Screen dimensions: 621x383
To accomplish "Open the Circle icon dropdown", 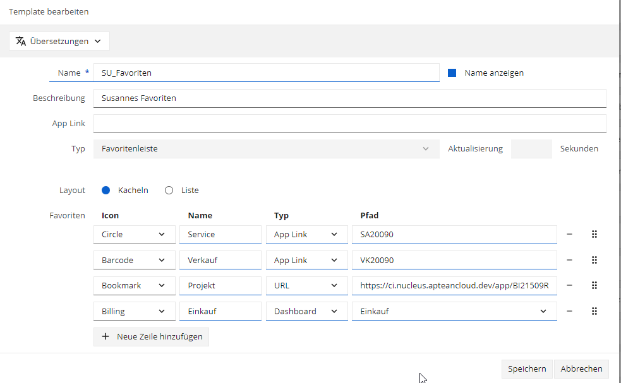I will coord(135,234).
